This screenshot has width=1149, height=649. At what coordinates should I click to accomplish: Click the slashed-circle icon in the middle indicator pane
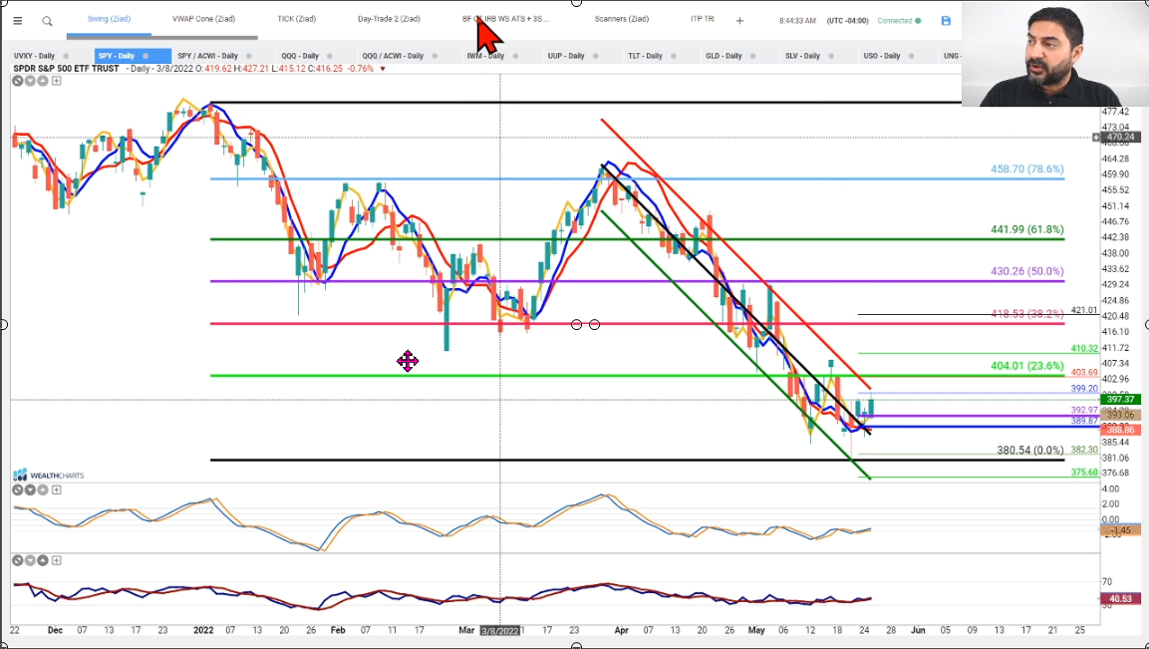(x=18, y=489)
